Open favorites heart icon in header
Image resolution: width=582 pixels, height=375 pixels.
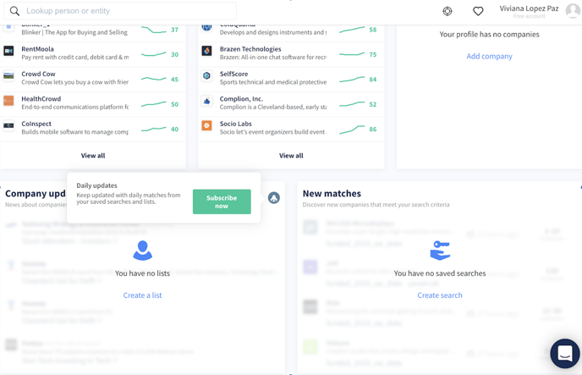pos(478,11)
